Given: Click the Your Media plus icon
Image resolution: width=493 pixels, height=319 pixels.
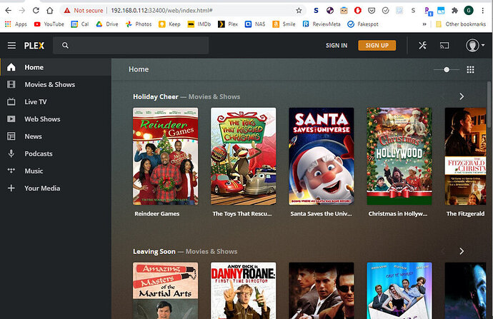Looking at the screenshot, I should point(11,188).
